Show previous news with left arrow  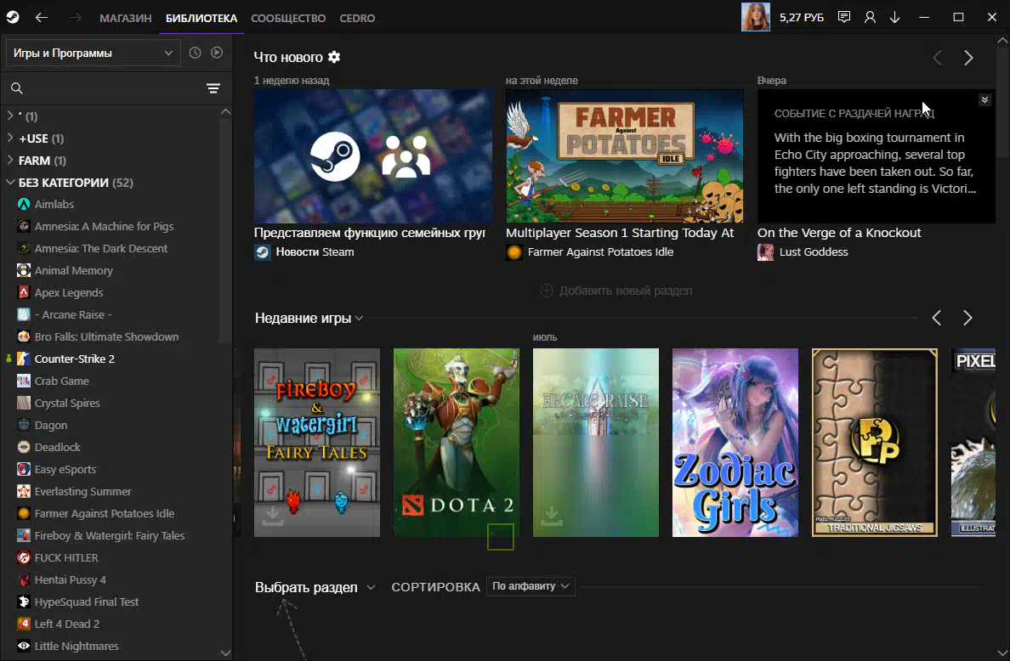937,58
